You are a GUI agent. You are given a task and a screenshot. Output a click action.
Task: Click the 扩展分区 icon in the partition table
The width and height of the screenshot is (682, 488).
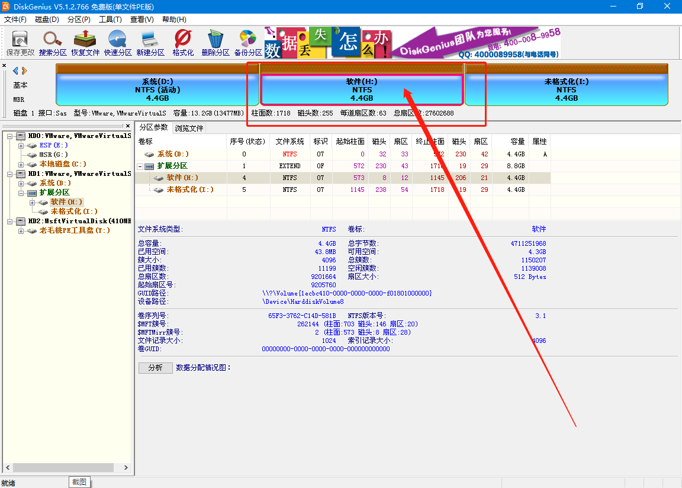coord(149,166)
